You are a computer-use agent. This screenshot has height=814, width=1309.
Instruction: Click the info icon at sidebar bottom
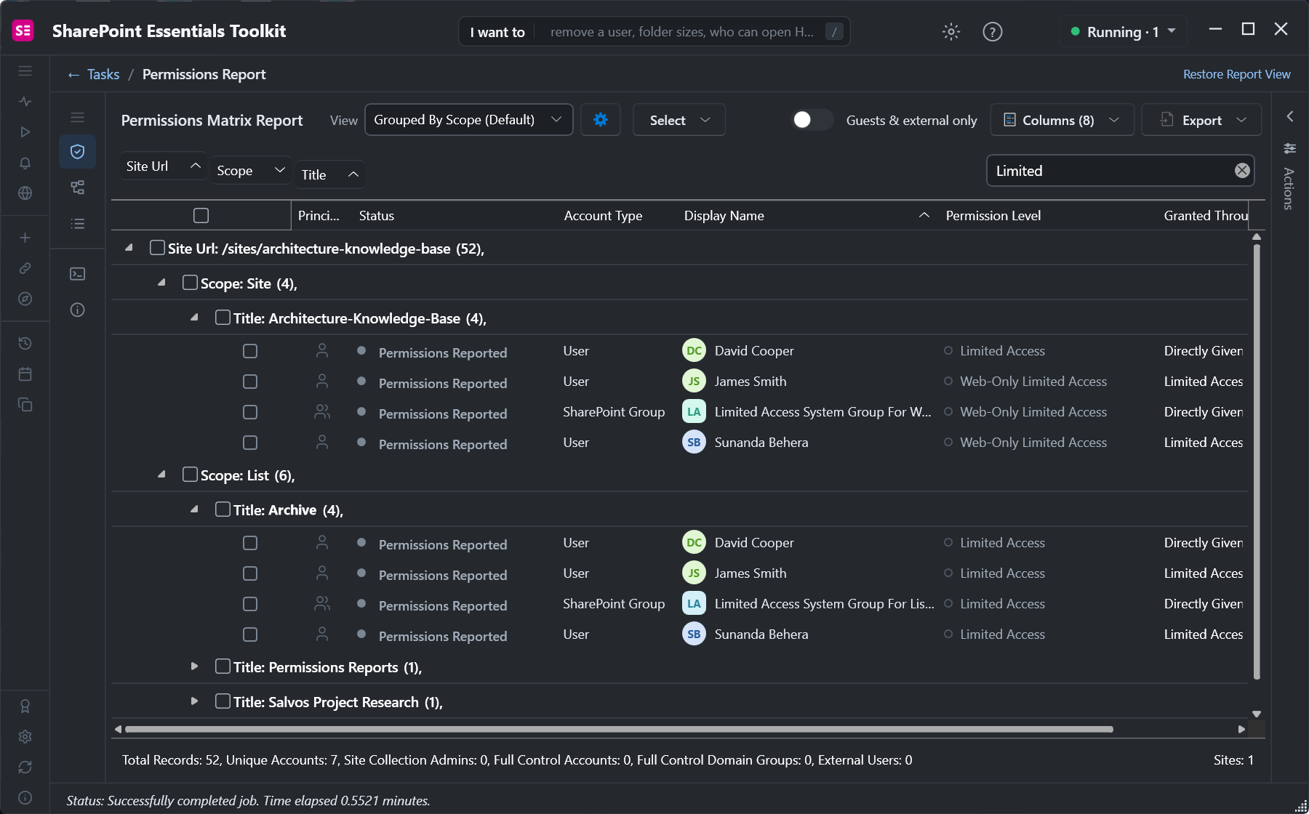[x=25, y=798]
